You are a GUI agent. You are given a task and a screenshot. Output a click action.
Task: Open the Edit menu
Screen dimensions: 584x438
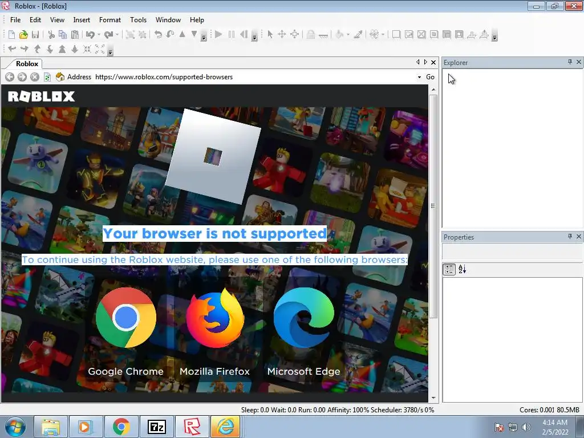(35, 20)
